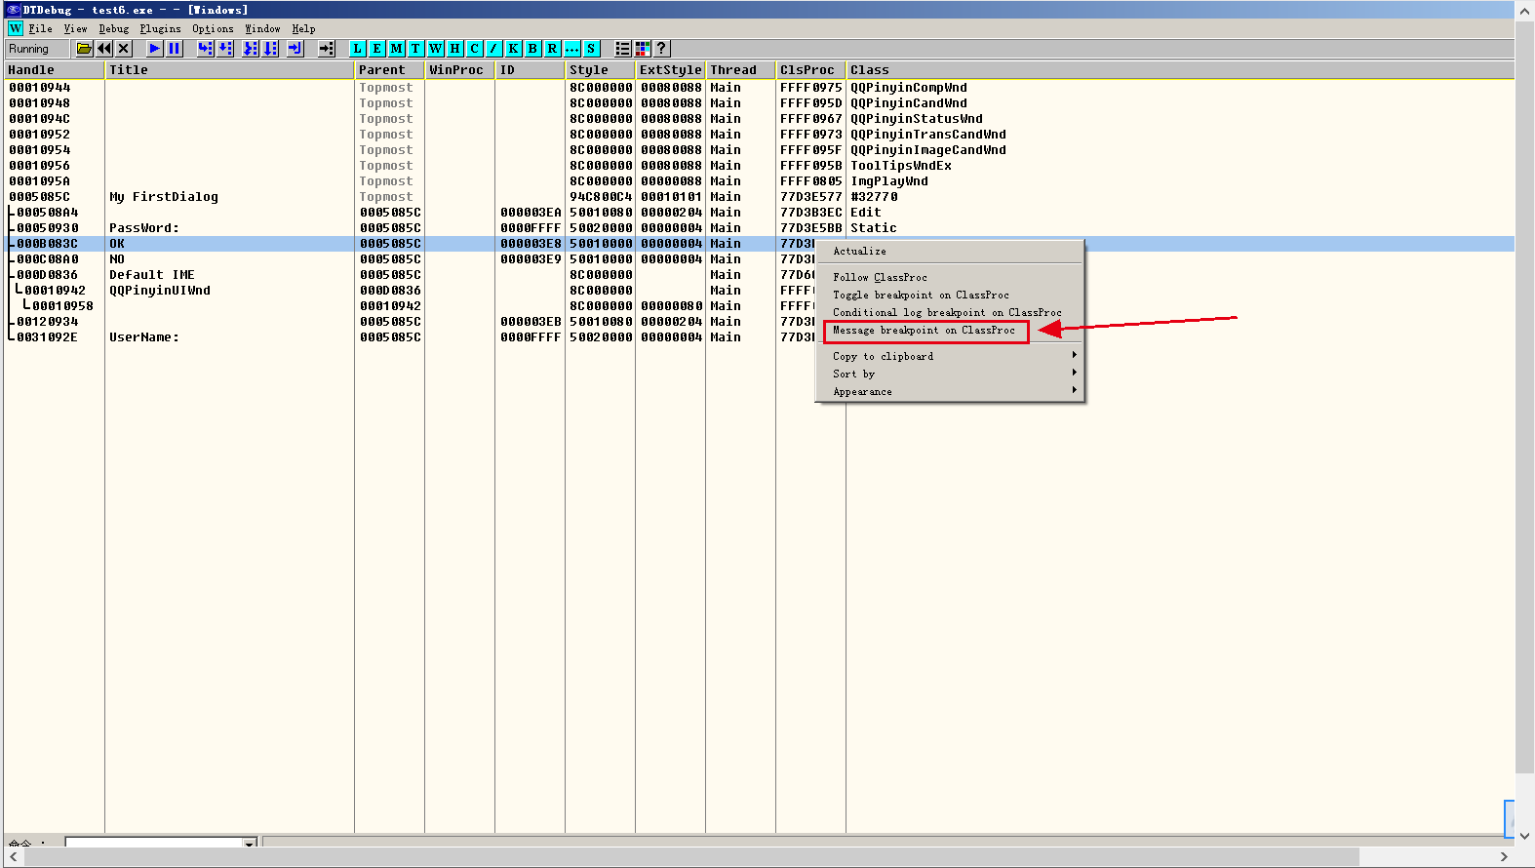Click the Run program play icon
The image size is (1535, 868).
[x=155, y=49]
